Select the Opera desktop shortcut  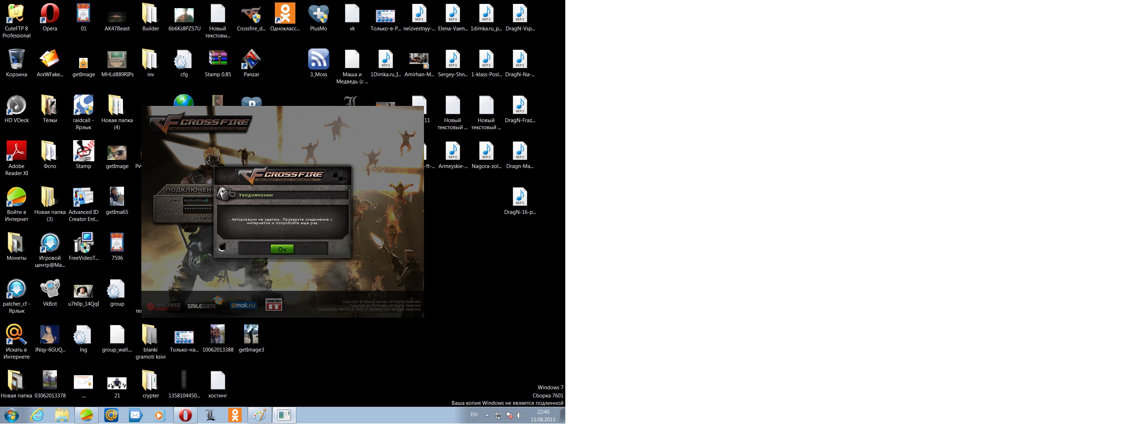[50, 17]
